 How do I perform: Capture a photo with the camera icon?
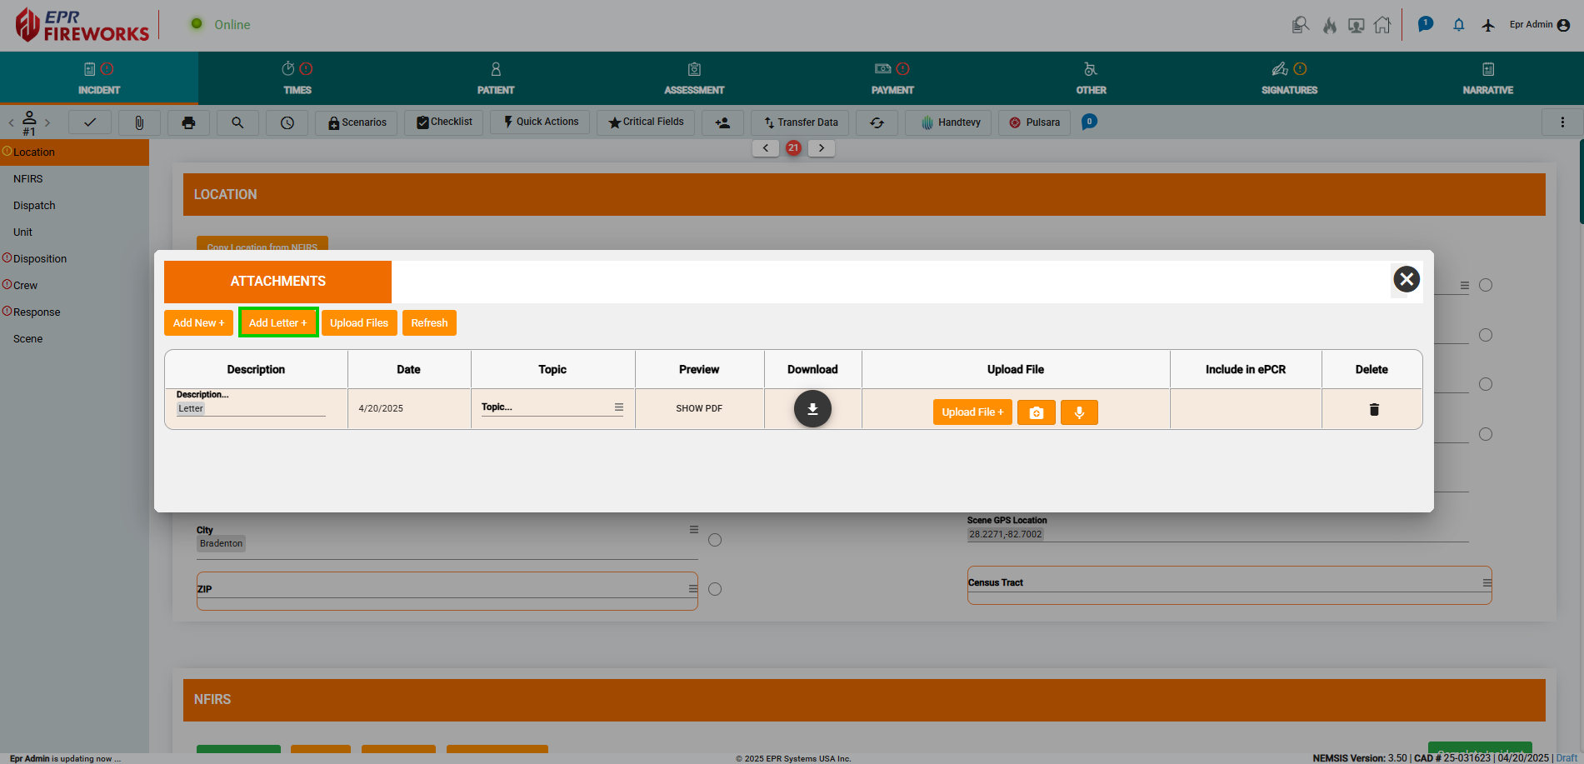pyautogui.click(x=1036, y=412)
